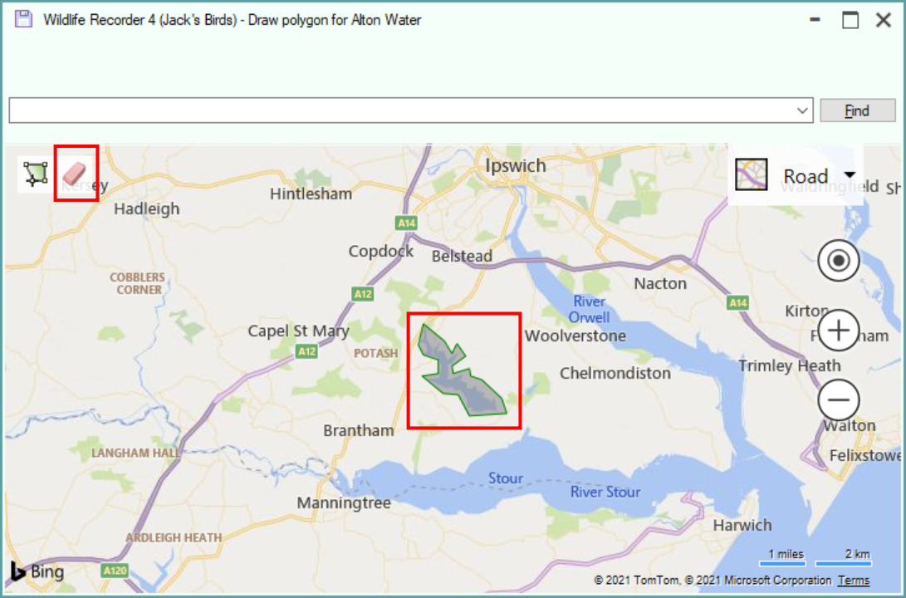
Task: Click the River Orwell label
Action: point(589,309)
